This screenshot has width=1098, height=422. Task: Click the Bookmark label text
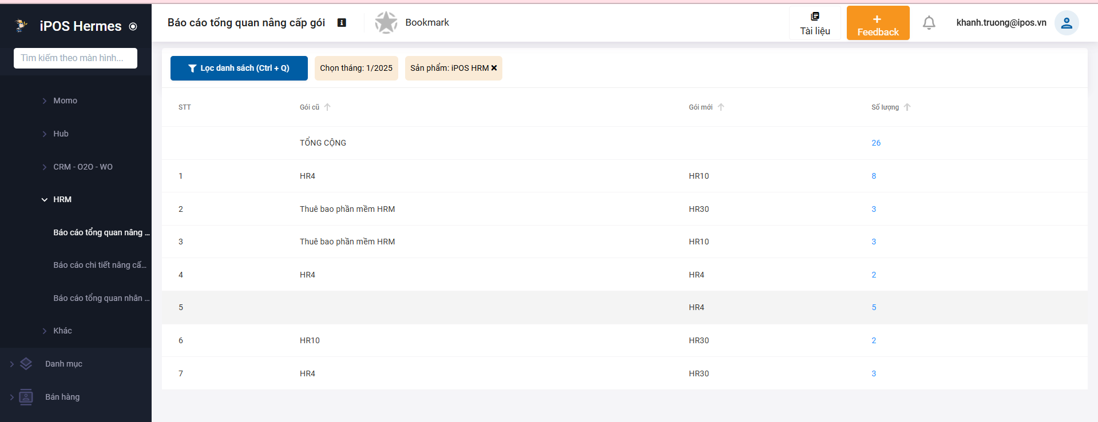pyautogui.click(x=427, y=22)
